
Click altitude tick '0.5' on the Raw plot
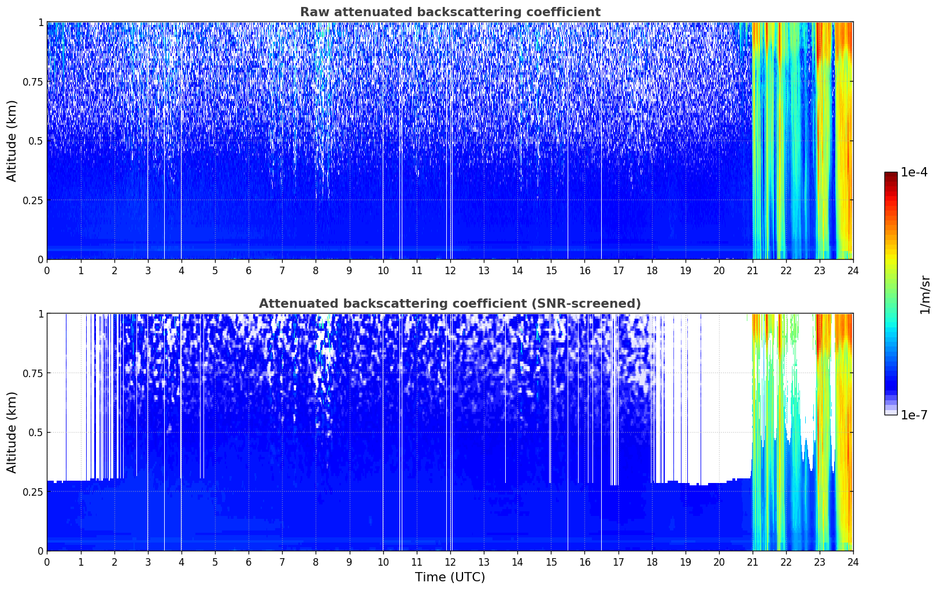click(x=36, y=141)
